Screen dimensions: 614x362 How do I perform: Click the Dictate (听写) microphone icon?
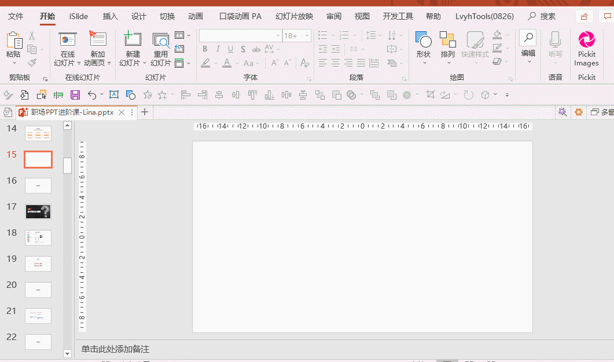(x=555, y=39)
